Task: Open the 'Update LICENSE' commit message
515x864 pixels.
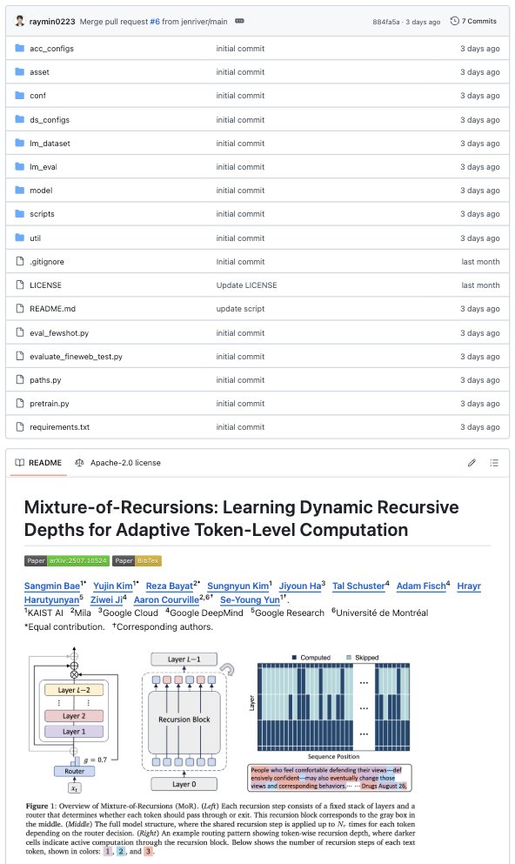Action: pos(246,285)
